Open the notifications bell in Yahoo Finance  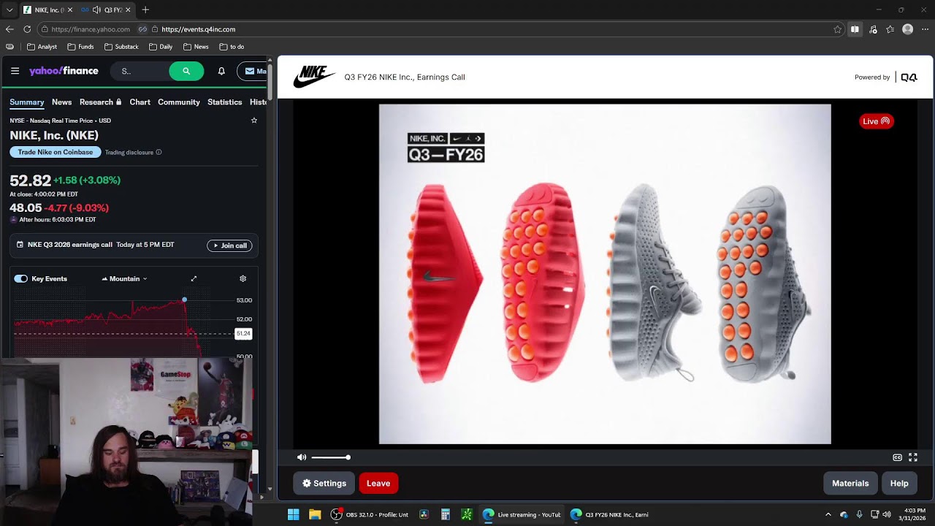[x=221, y=71]
